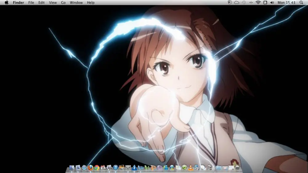Open the Edit menu

[x=42, y=2]
